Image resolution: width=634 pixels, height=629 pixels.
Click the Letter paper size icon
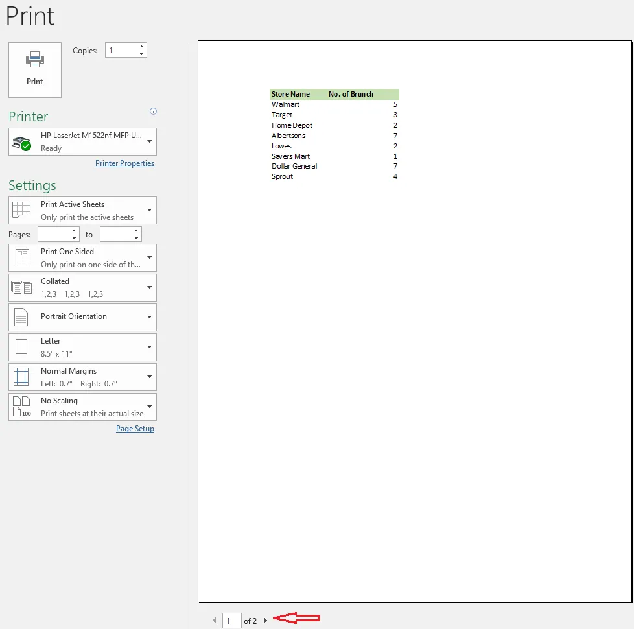click(21, 347)
